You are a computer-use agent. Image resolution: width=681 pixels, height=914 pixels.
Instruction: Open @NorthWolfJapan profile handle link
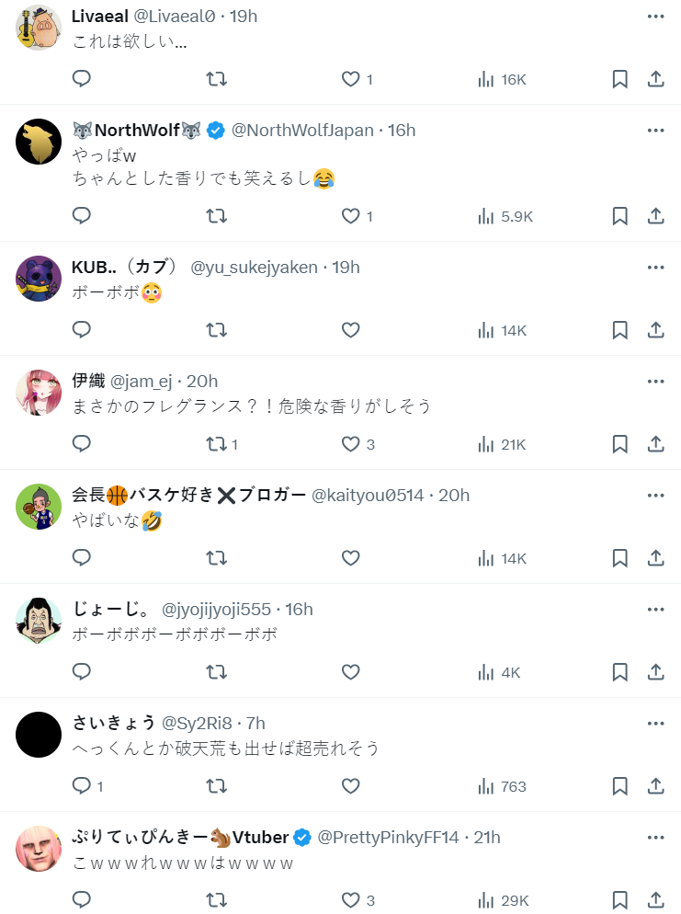click(304, 131)
